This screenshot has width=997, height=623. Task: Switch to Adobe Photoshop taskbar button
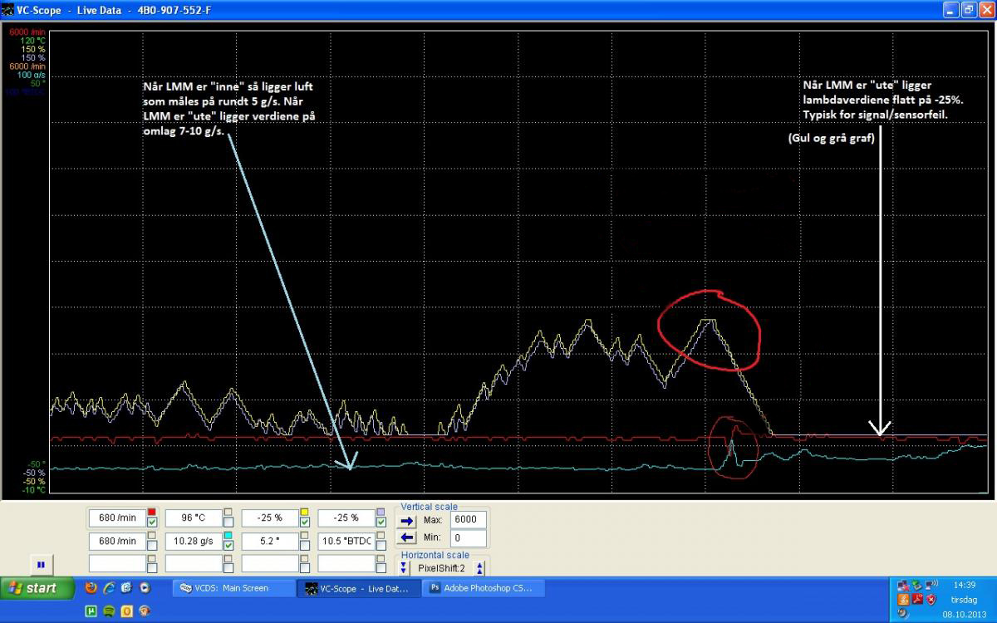(x=485, y=588)
